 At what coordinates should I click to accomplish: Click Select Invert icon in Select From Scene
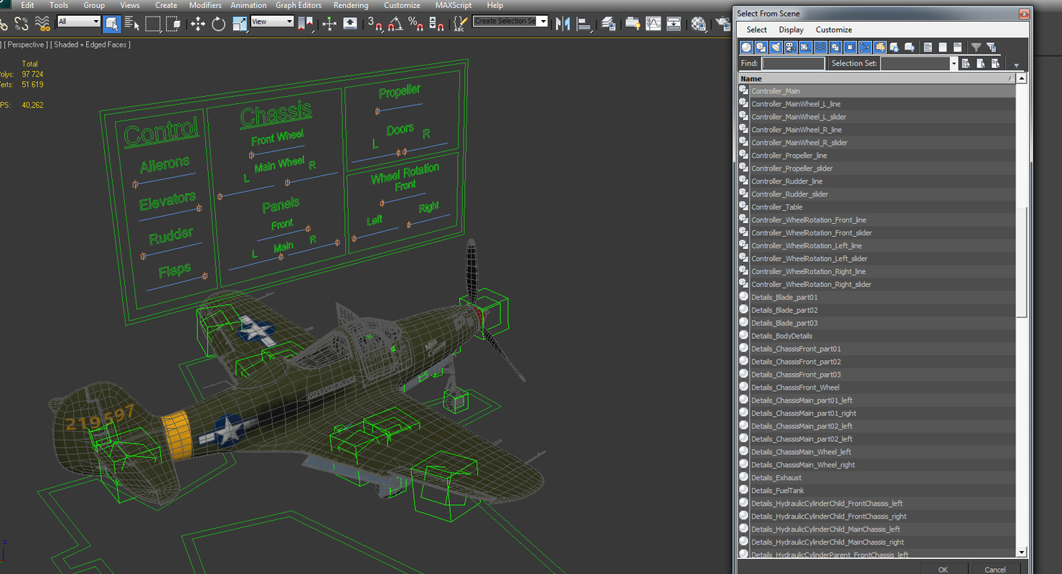click(x=957, y=47)
